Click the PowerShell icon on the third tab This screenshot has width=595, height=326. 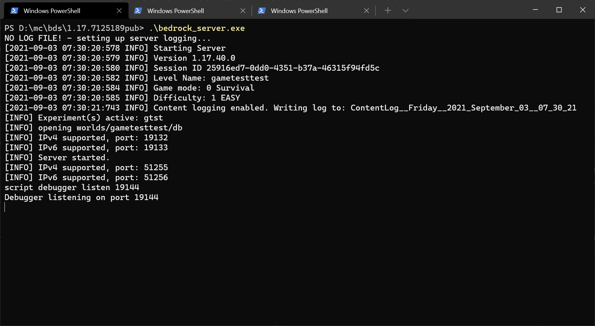(262, 11)
